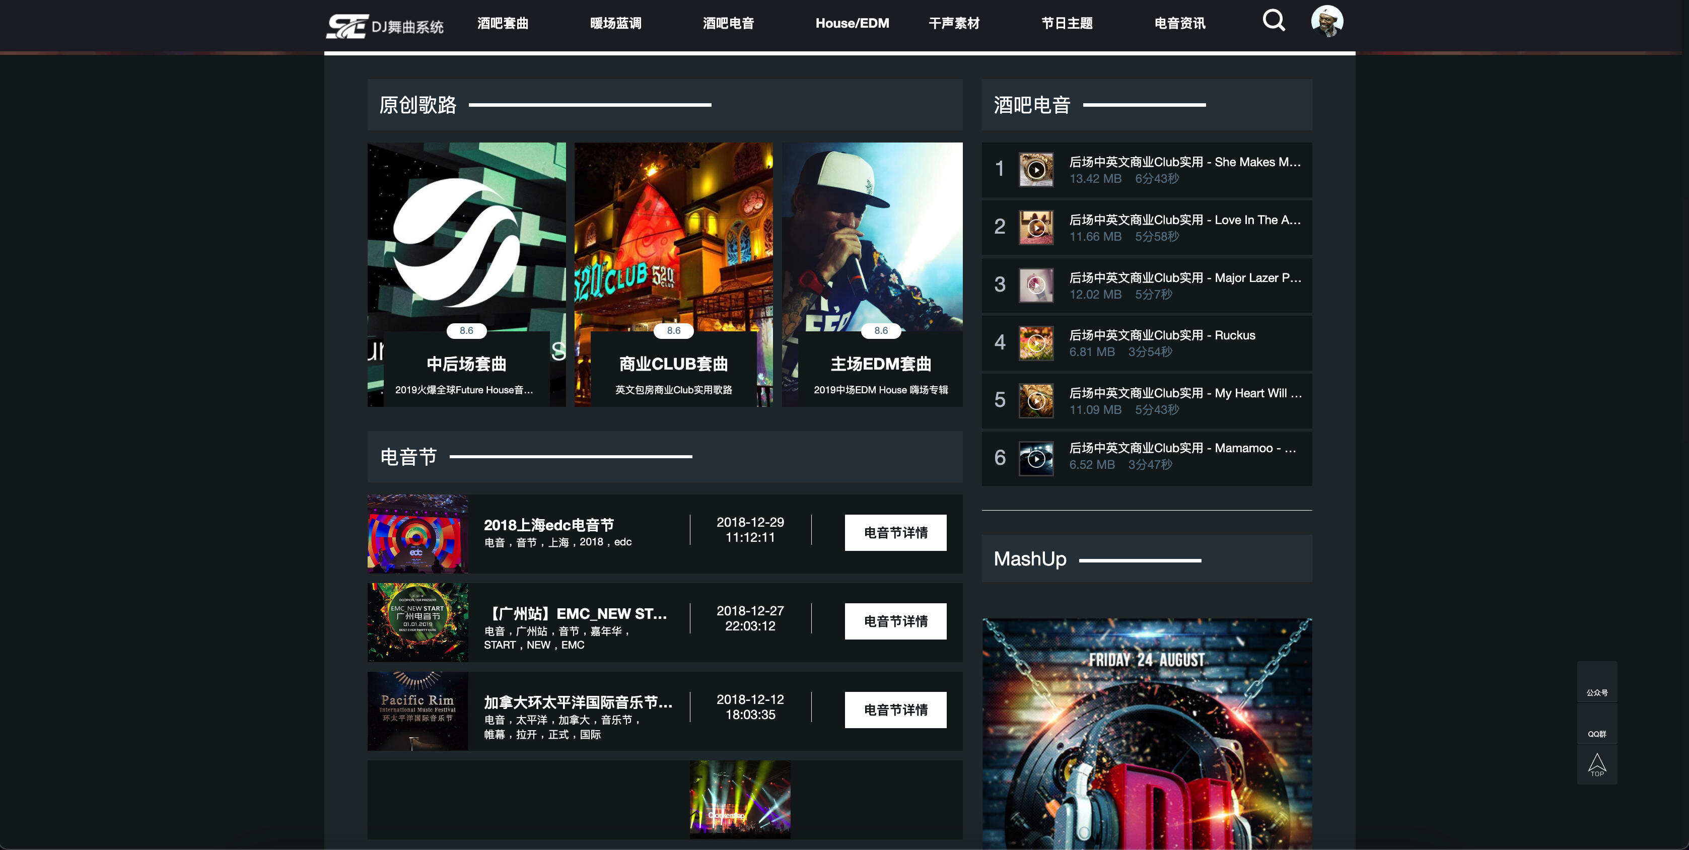Viewport: 1689px width, 850px height.
Task: Play the Major Lazer track
Action: click(x=1036, y=285)
